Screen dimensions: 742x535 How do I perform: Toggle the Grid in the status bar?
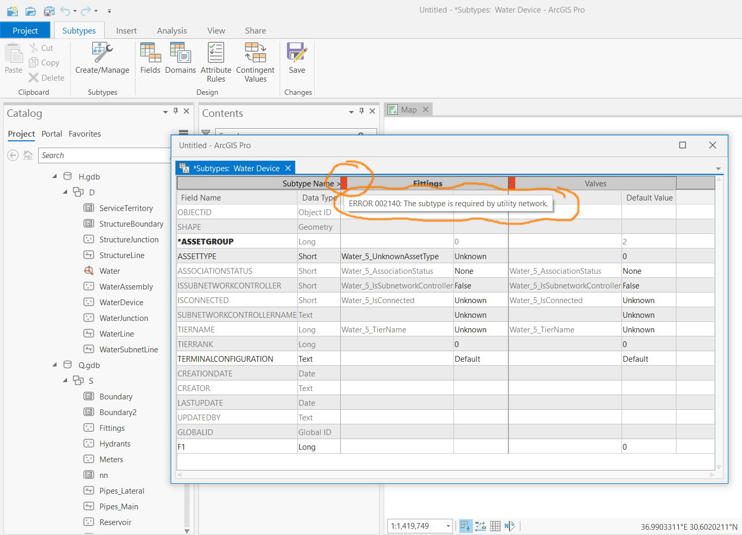click(495, 526)
